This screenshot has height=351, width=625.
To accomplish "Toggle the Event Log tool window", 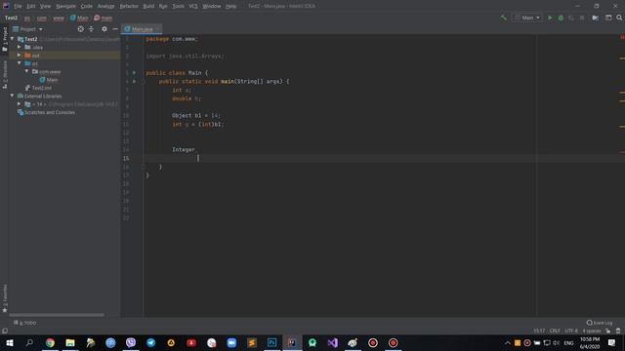I will (600, 323).
